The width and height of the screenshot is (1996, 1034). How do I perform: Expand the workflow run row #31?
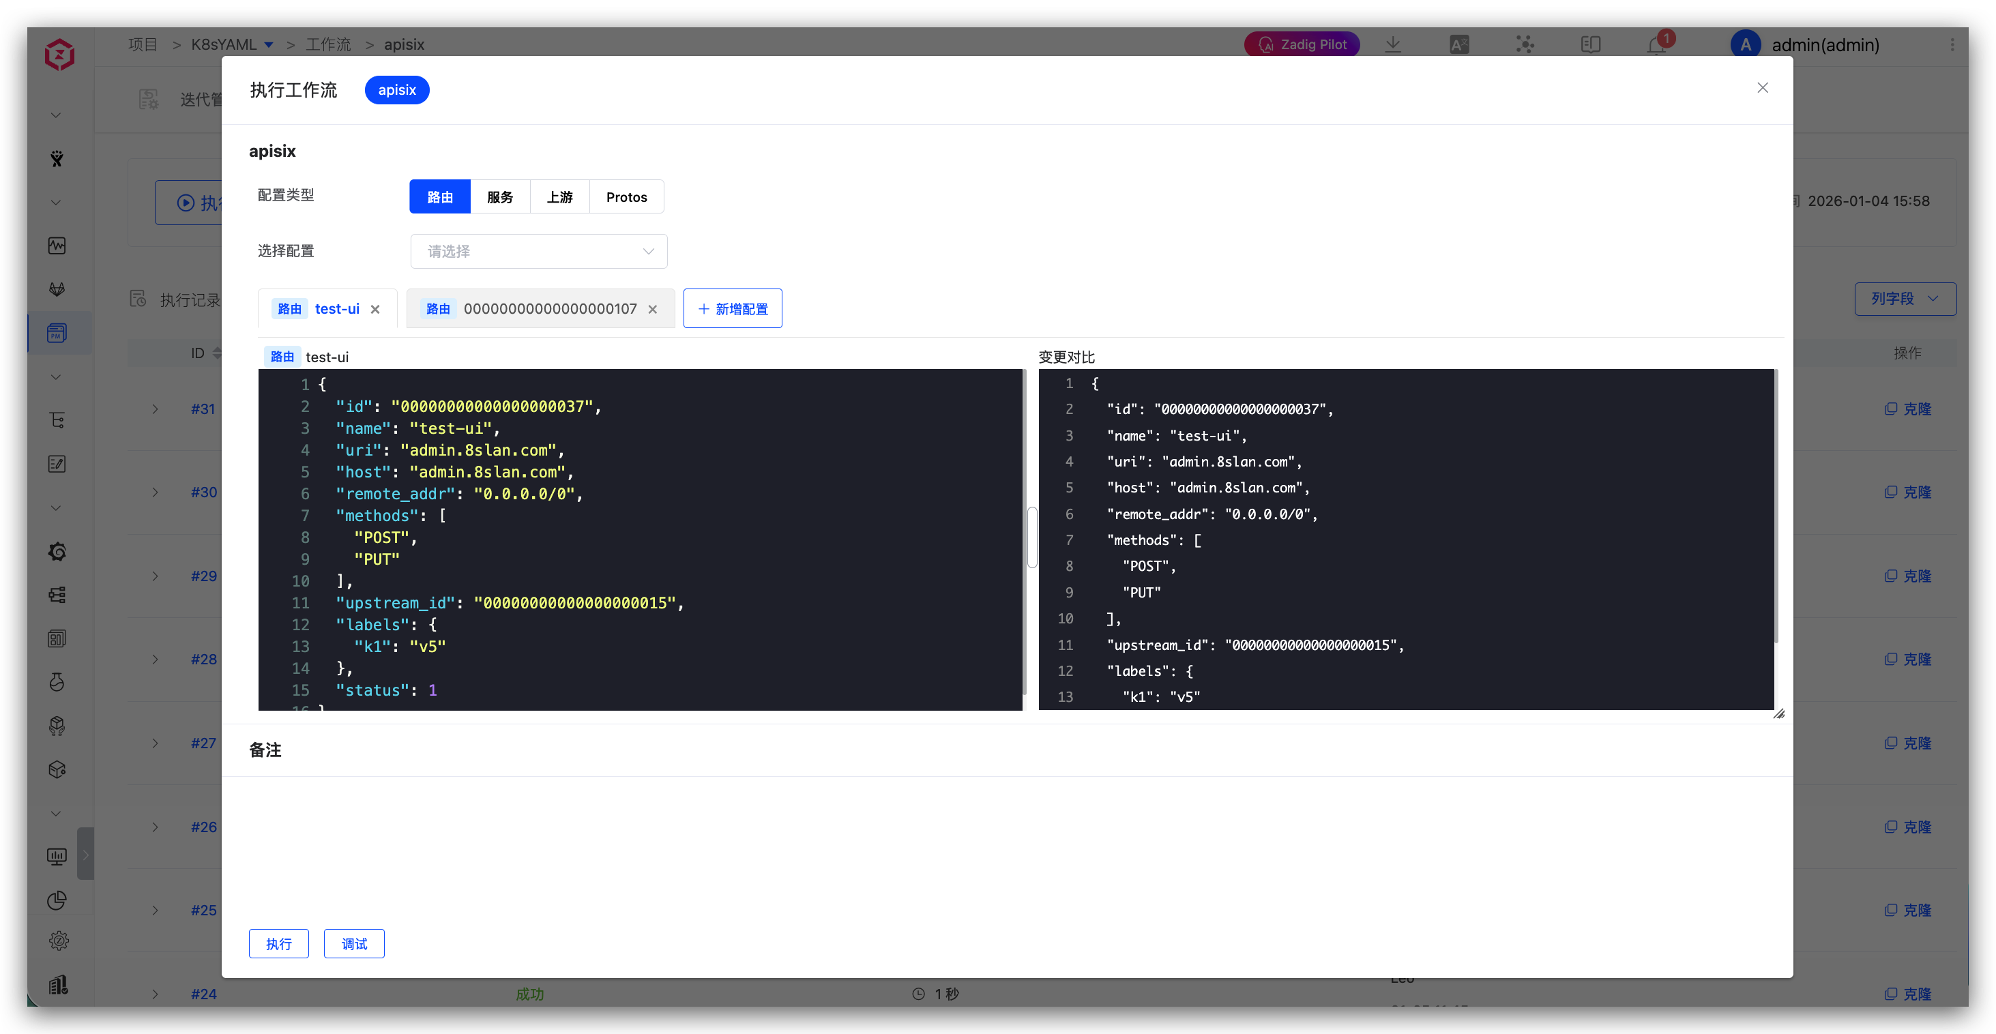coord(154,409)
